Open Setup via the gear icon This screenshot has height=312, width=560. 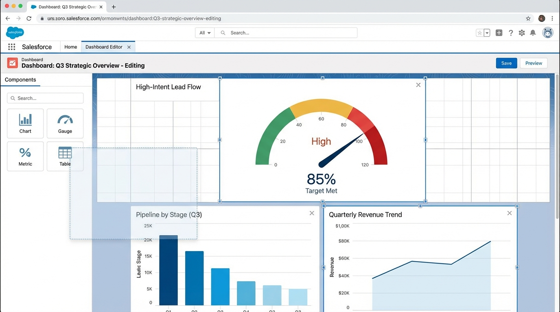(x=522, y=32)
